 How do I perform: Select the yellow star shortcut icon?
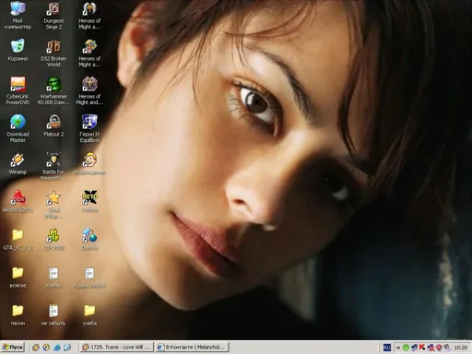click(53, 197)
